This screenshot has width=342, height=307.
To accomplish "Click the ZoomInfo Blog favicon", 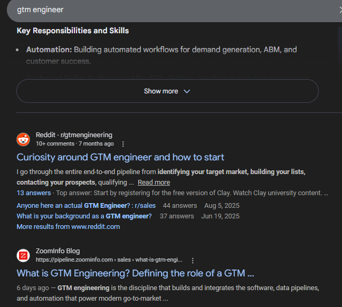I will point(23,255).
